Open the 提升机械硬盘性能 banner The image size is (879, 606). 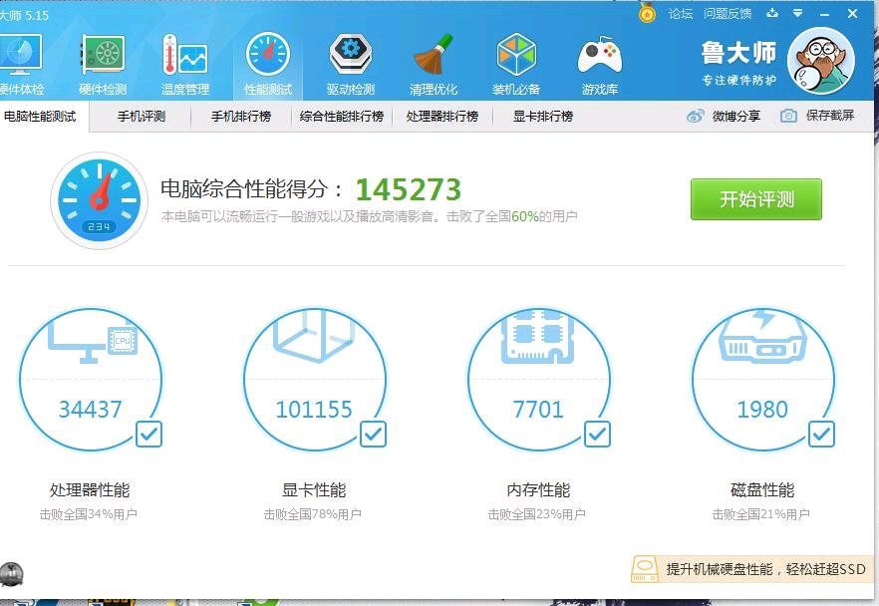click(752, 569)
